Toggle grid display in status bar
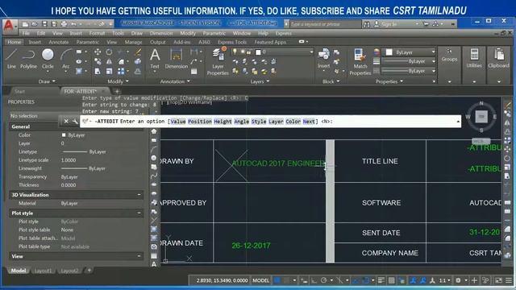The height and width of the screenshot is (290, 516). click(x=277, y=280)
